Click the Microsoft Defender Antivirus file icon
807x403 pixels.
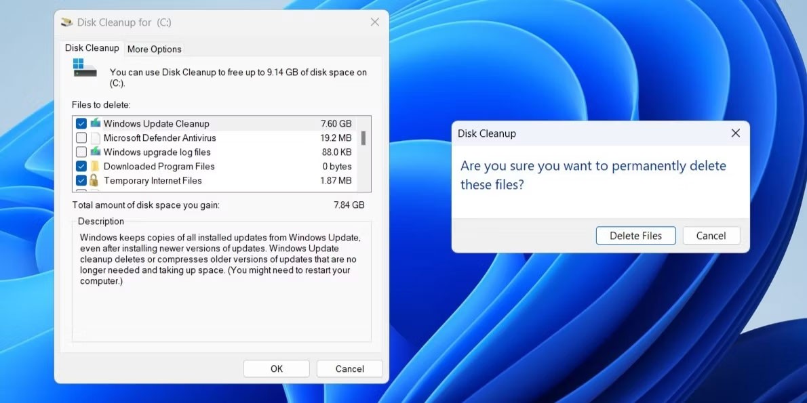(95, 138)
